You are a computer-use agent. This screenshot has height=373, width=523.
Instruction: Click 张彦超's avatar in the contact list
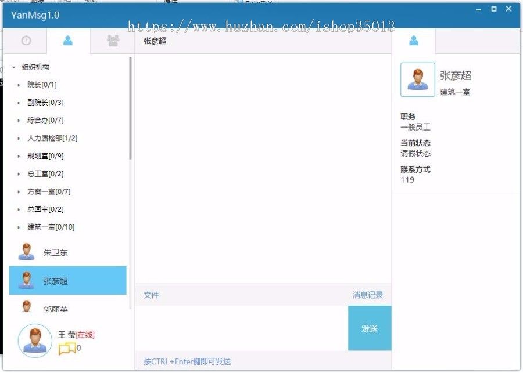click(26, 280)
